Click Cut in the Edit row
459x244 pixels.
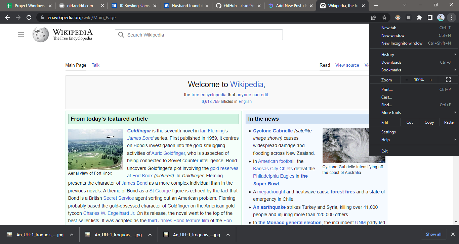click(410, 122)
